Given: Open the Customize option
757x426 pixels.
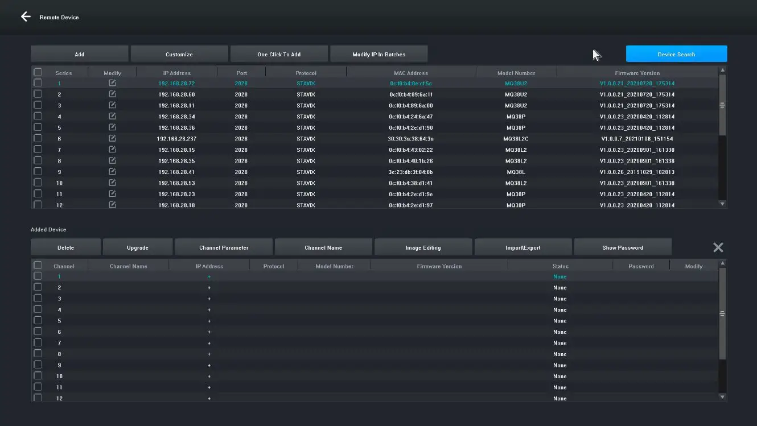Looking at the screenshot, I should pos(179,54).
